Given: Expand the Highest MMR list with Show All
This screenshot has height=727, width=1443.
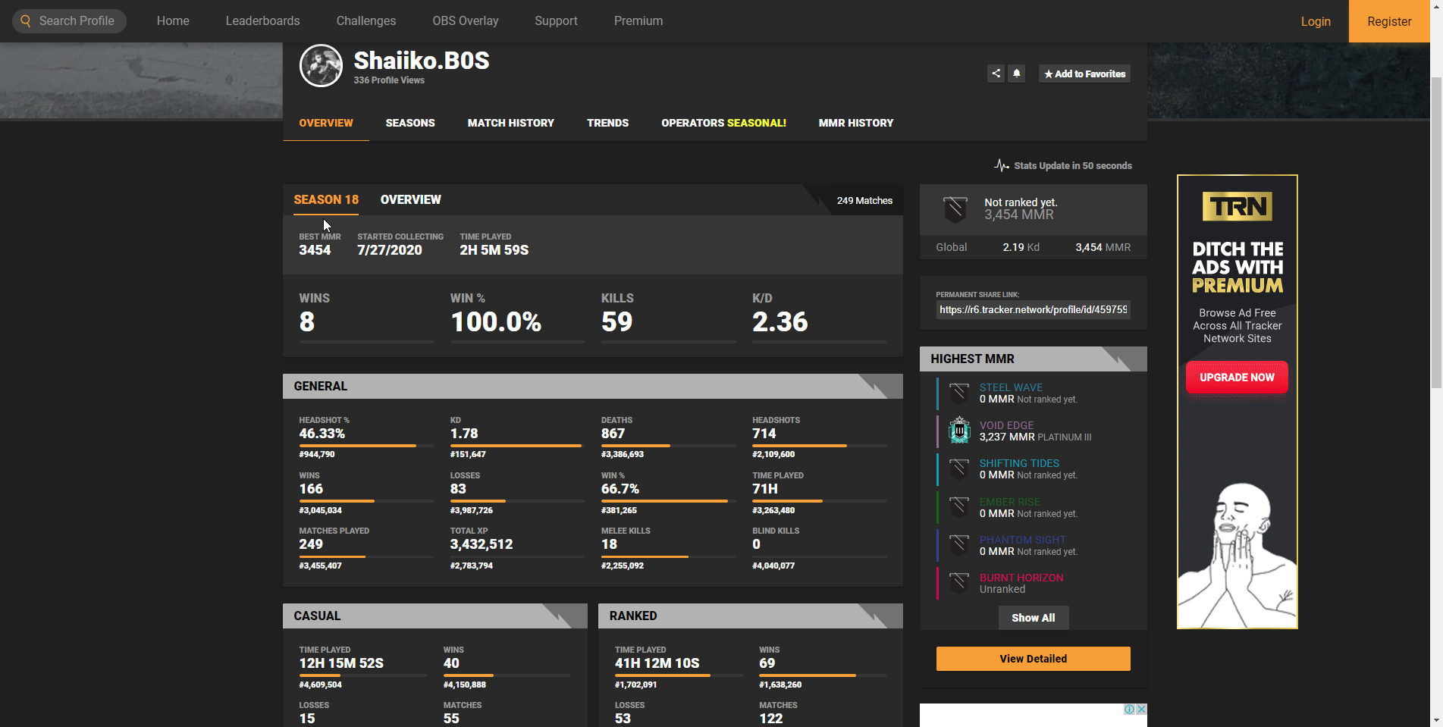Looking at the screenshot, I should pyautogui.click(x=1033, y=618).
